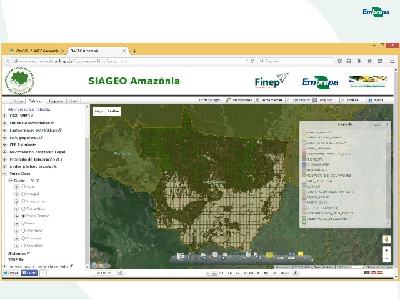Bookmark this page with star icon
Viewport: 400px width, 300px height.
[339, 61]
